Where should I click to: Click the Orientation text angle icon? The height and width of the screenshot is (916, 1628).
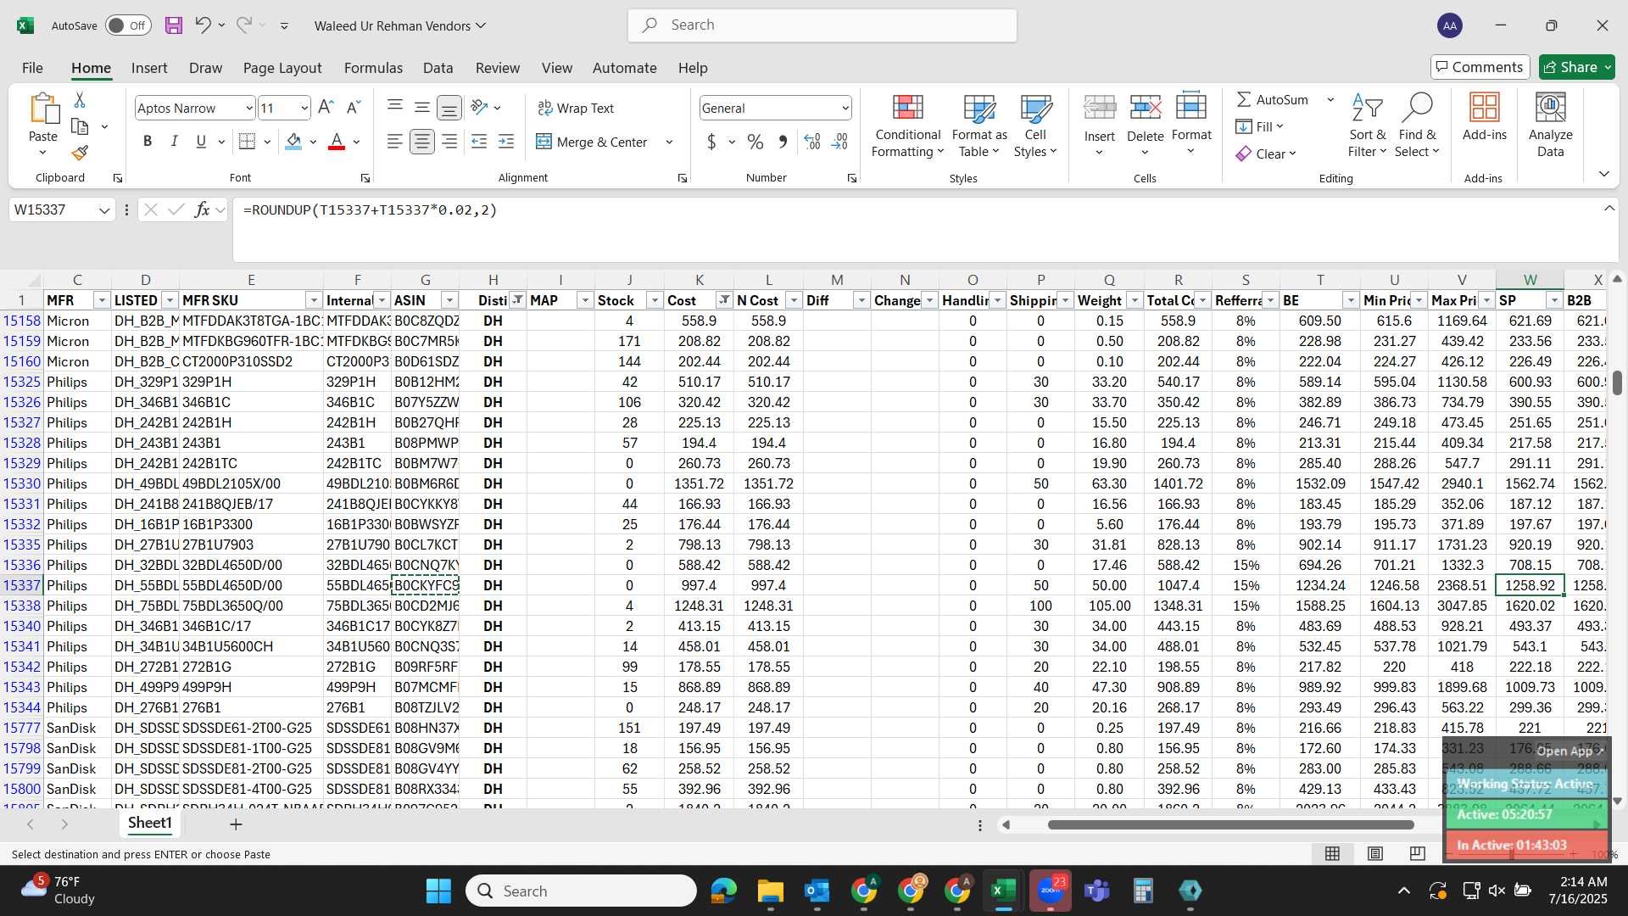click(x=479, y=107)
